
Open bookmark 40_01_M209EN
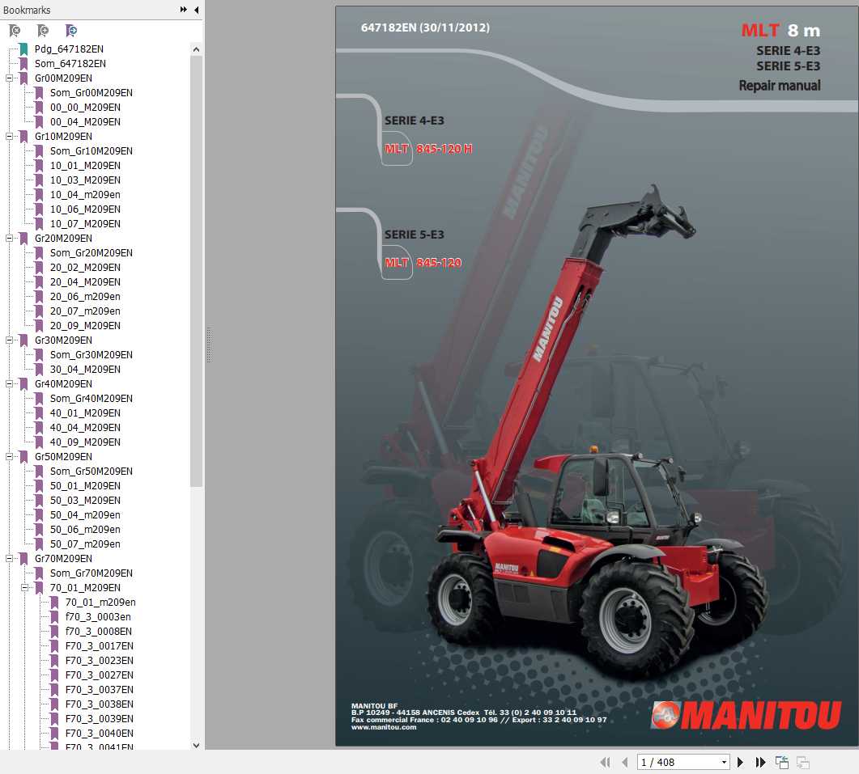coord(86,412)
